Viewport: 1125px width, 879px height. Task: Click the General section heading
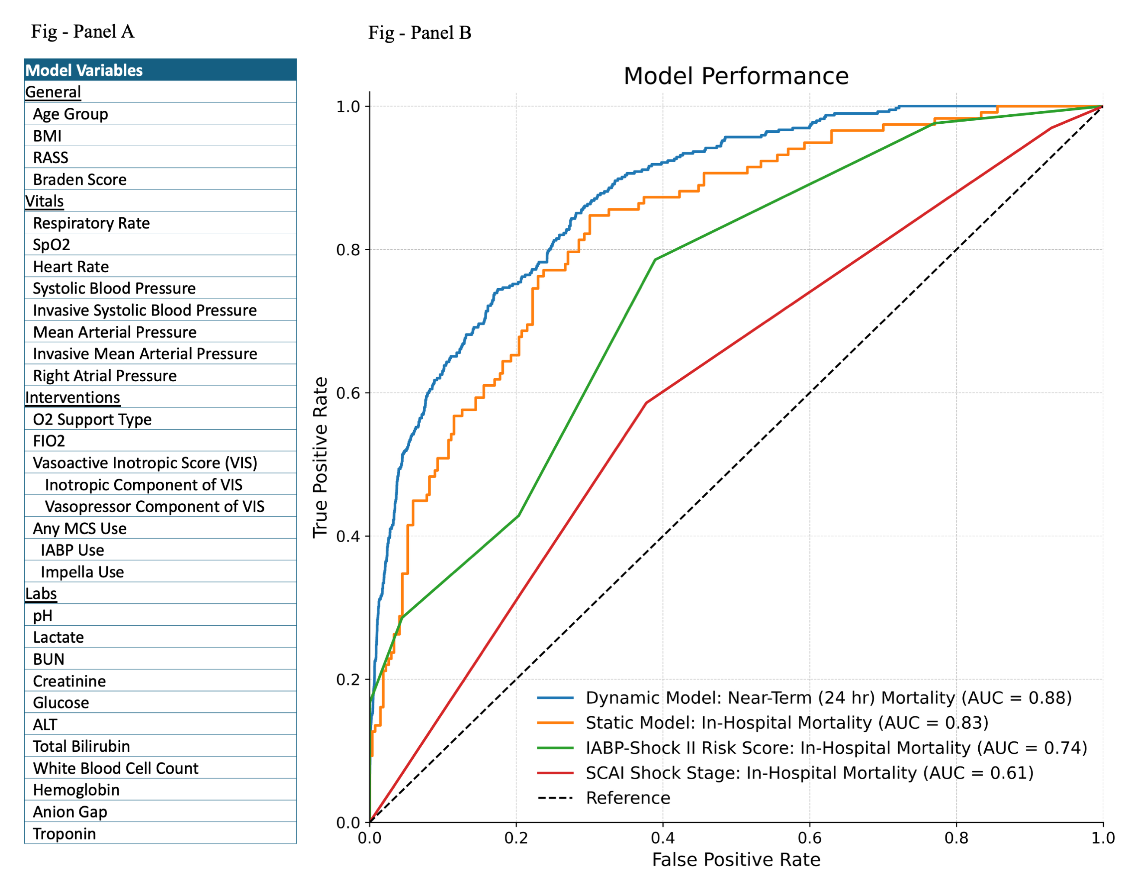[53, 92]
